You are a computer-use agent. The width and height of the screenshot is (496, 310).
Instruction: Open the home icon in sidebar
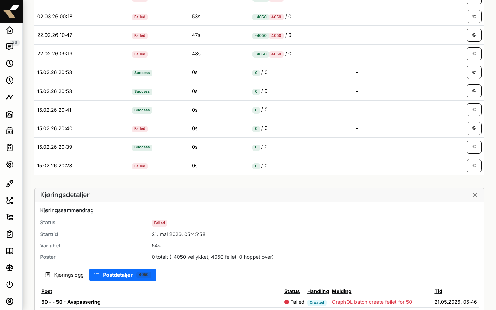coord(10,30)
